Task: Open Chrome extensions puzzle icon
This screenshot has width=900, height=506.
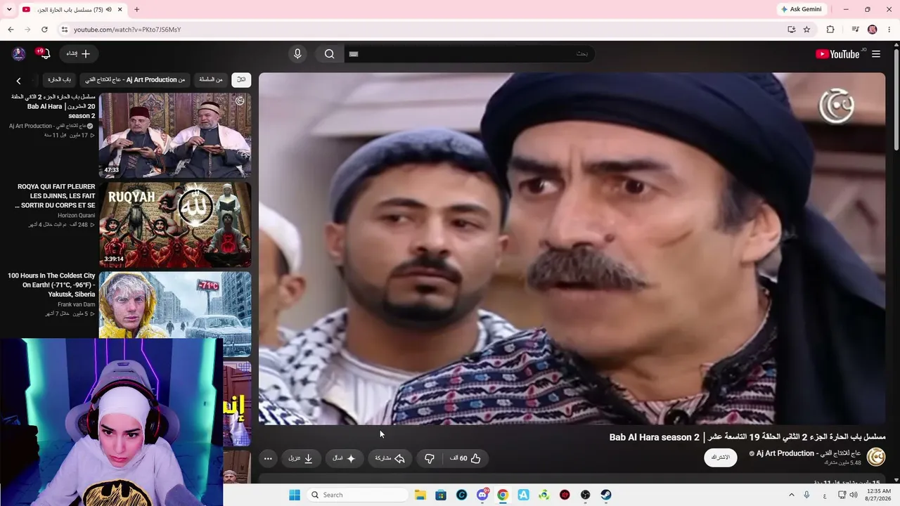Action: (830, 30)
